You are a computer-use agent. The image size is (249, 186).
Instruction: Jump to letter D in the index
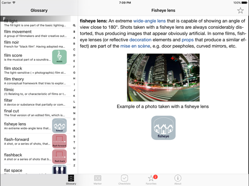pos(74,55)
